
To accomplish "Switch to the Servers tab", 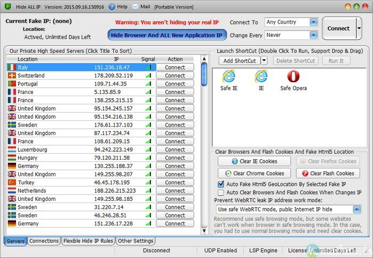I will tap(15, 241).
